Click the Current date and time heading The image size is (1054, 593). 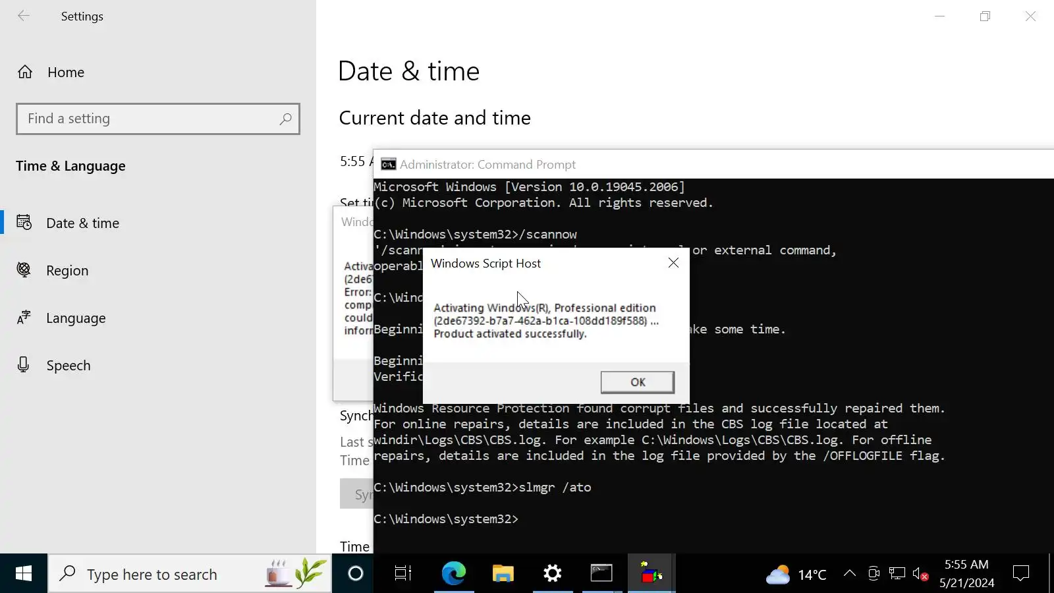click(435, 118)
